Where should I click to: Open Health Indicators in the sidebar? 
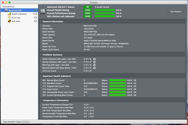(x=19, y=14)
